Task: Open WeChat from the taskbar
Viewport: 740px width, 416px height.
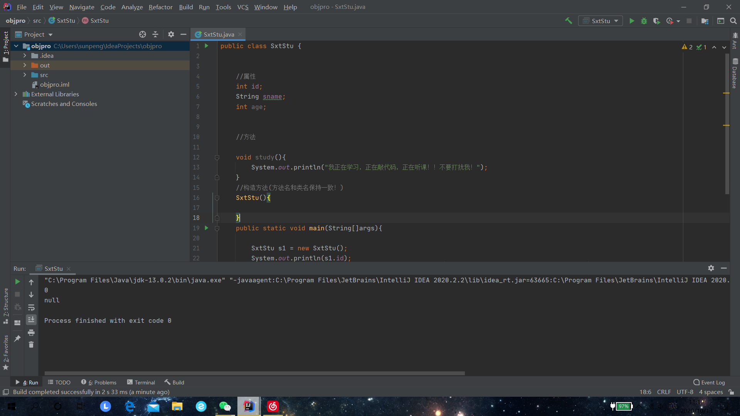Action: pos(225,406)
